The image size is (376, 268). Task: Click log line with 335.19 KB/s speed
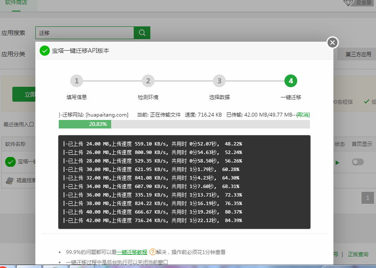pyautogui.click(x=152, y=195)
